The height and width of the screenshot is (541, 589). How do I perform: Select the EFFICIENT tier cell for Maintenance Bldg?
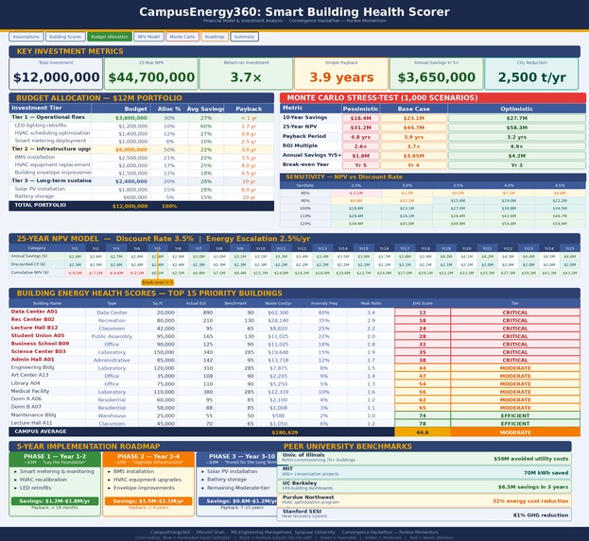pyautogui.click(x=515, y=415)
